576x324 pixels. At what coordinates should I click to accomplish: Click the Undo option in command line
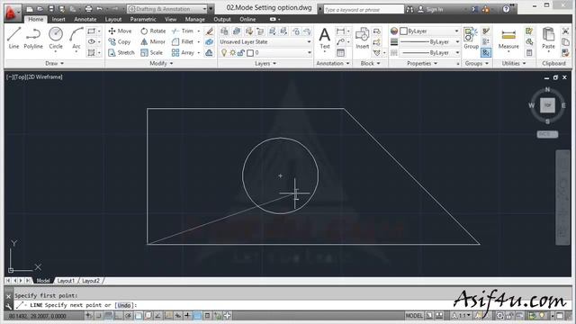coord(124,305)
